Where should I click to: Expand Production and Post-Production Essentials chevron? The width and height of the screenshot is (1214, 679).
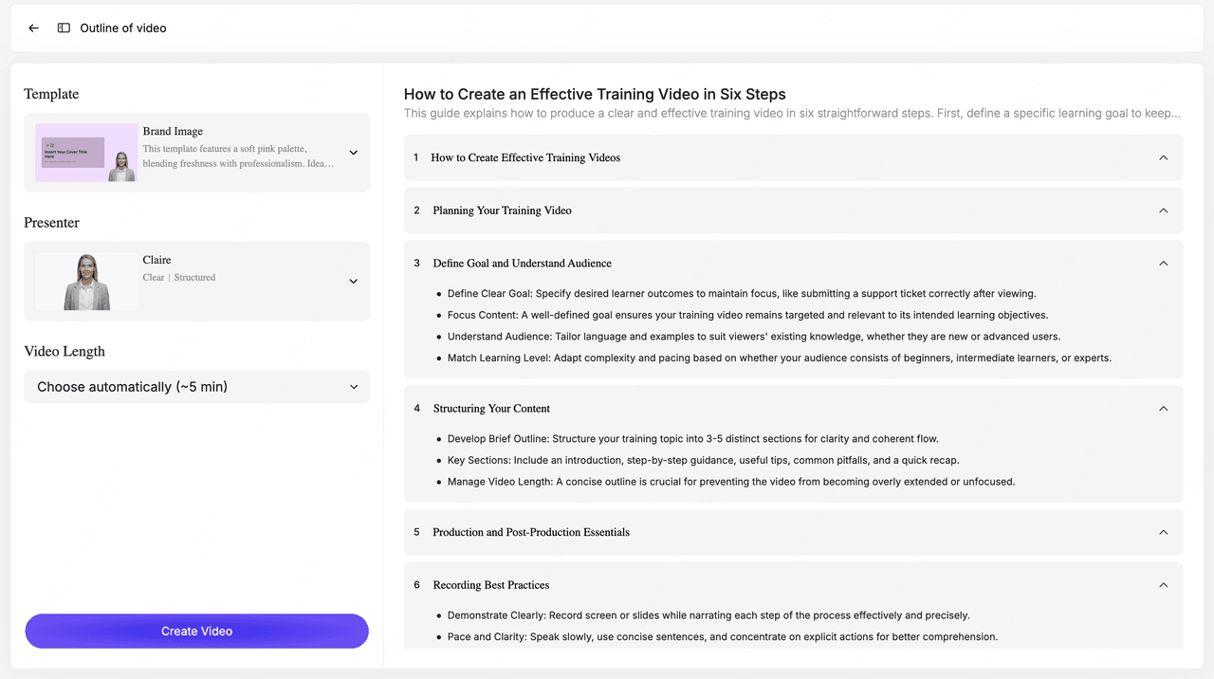1163,533
